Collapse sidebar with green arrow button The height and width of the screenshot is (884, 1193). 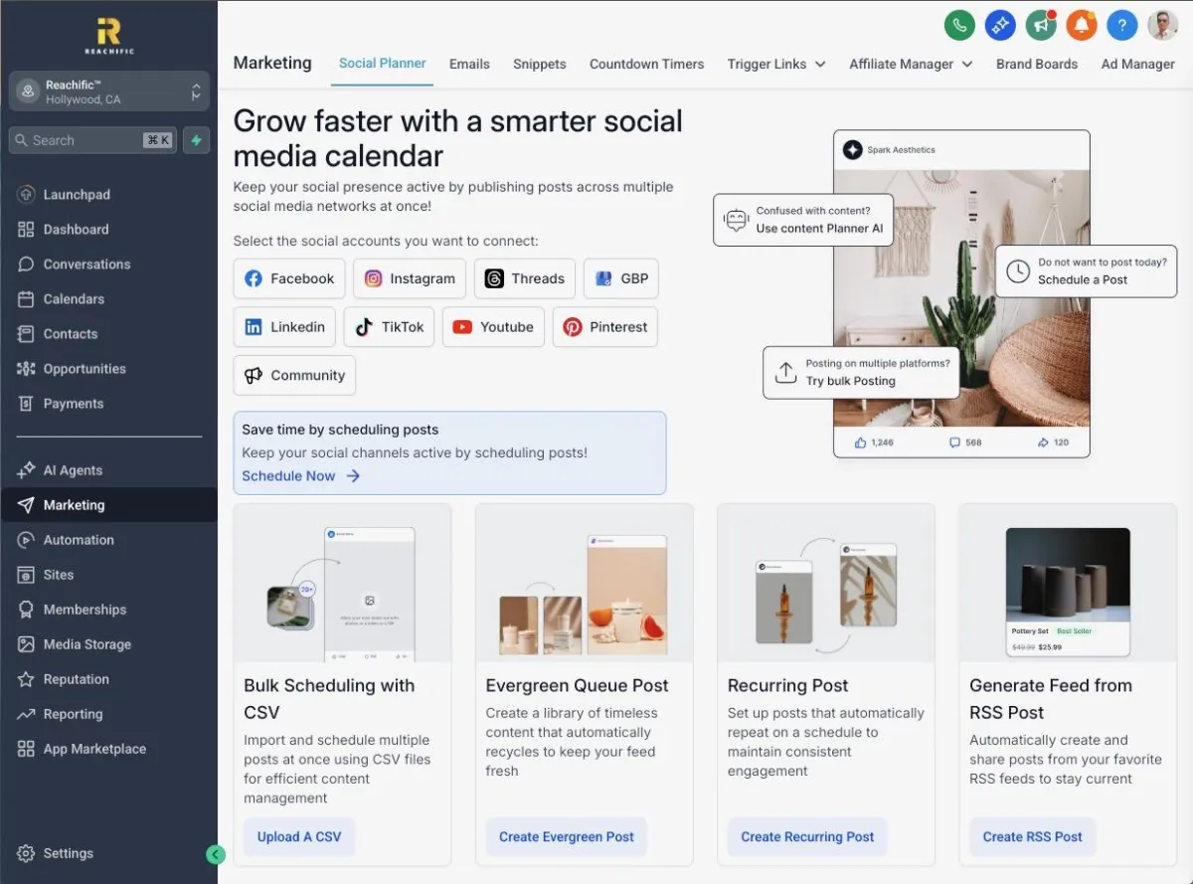(216, 854)
